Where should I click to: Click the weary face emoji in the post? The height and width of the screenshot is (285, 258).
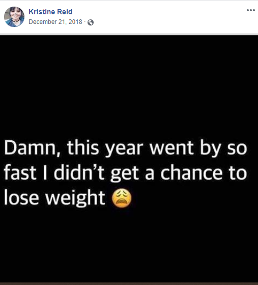(122, 198)
